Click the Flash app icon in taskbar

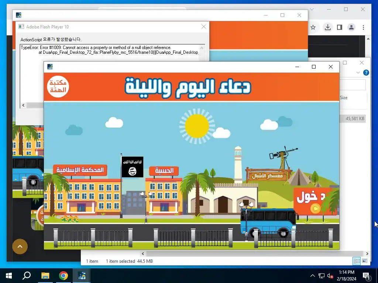pos(82,276)
